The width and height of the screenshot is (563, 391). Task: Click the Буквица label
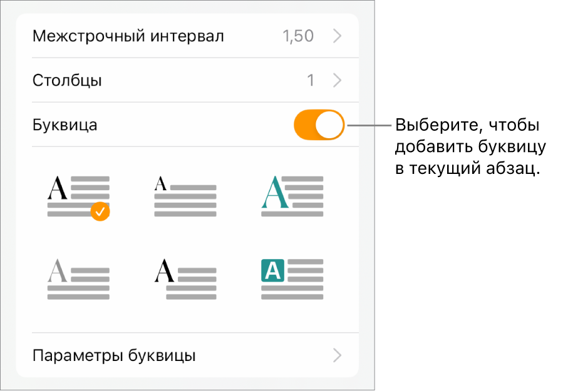(65, 125)
